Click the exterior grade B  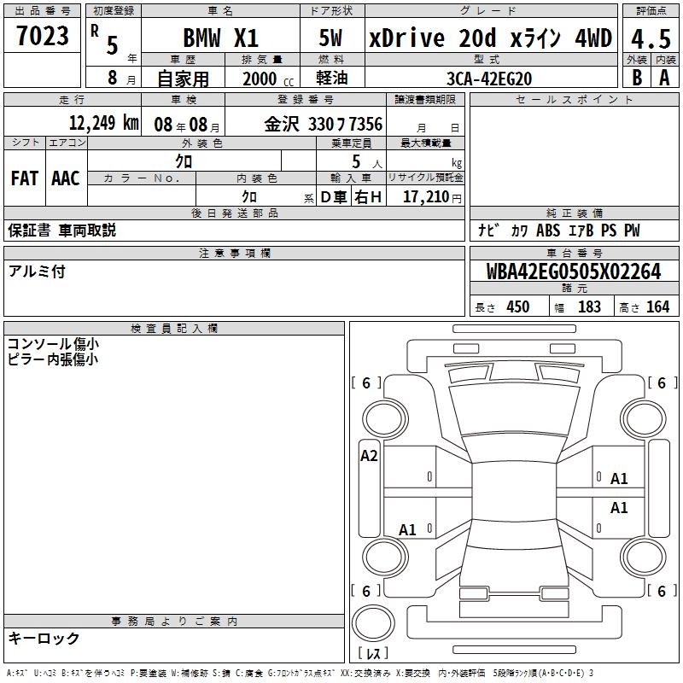637,78
